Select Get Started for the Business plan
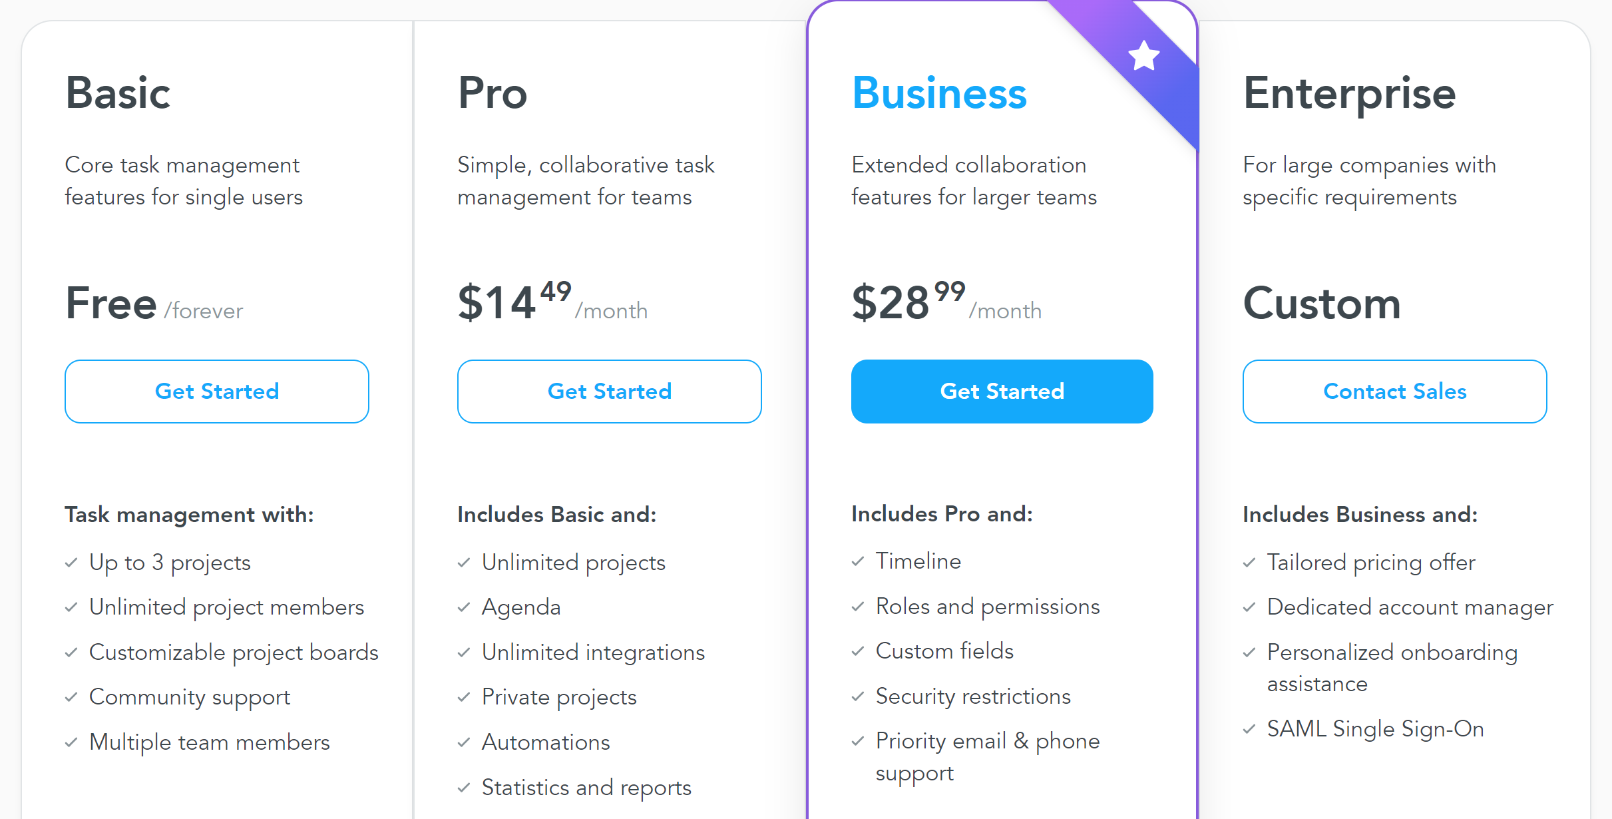 1002,391
